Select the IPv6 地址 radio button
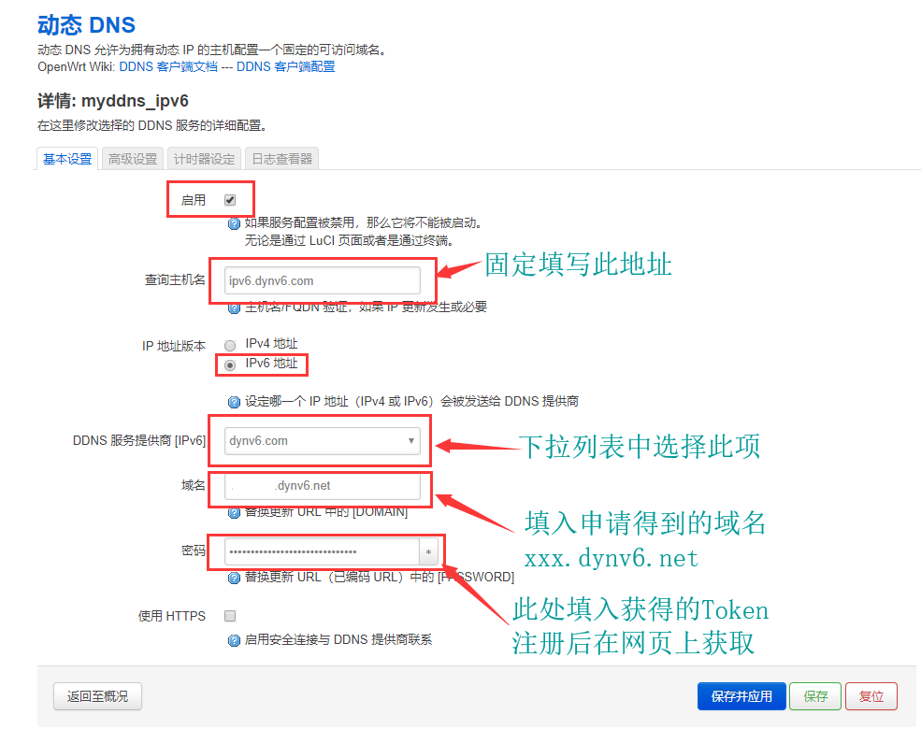This screenshot has height=729, width=921. [x=229, y=364]
